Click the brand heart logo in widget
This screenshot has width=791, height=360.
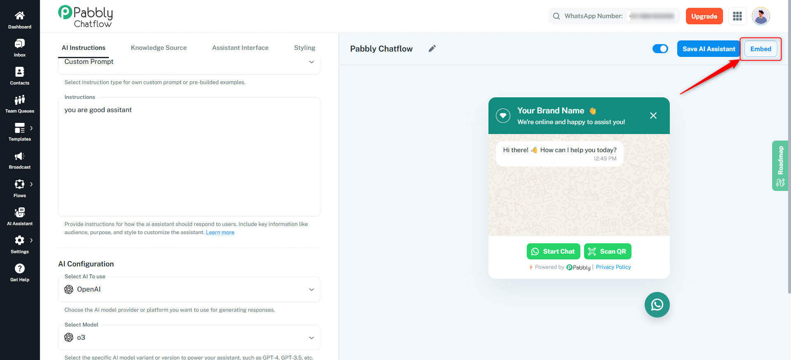(x=503, y=116)
